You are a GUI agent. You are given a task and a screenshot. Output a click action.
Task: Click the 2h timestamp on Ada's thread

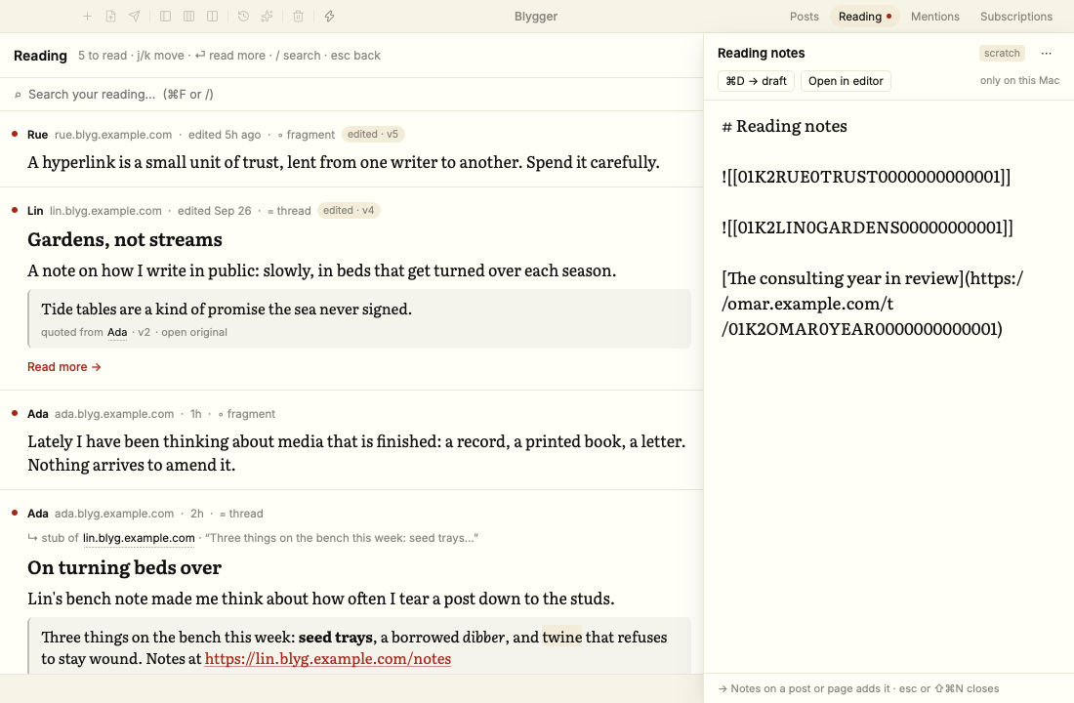coord(196,514)
